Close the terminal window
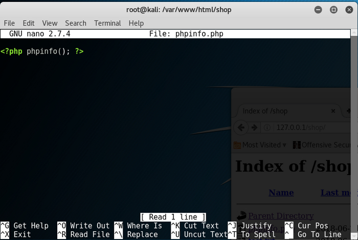The image size is (358, 240). (x=349, y=10)
